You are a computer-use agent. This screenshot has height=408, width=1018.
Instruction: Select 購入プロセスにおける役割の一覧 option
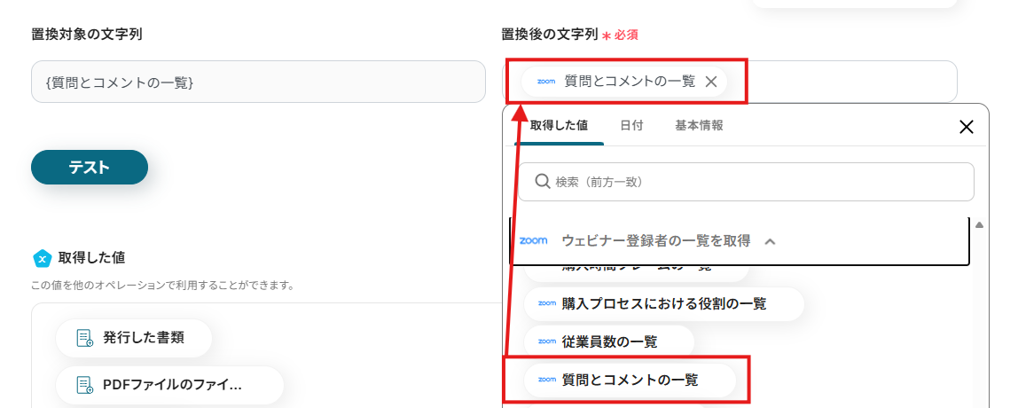[663, 303]
